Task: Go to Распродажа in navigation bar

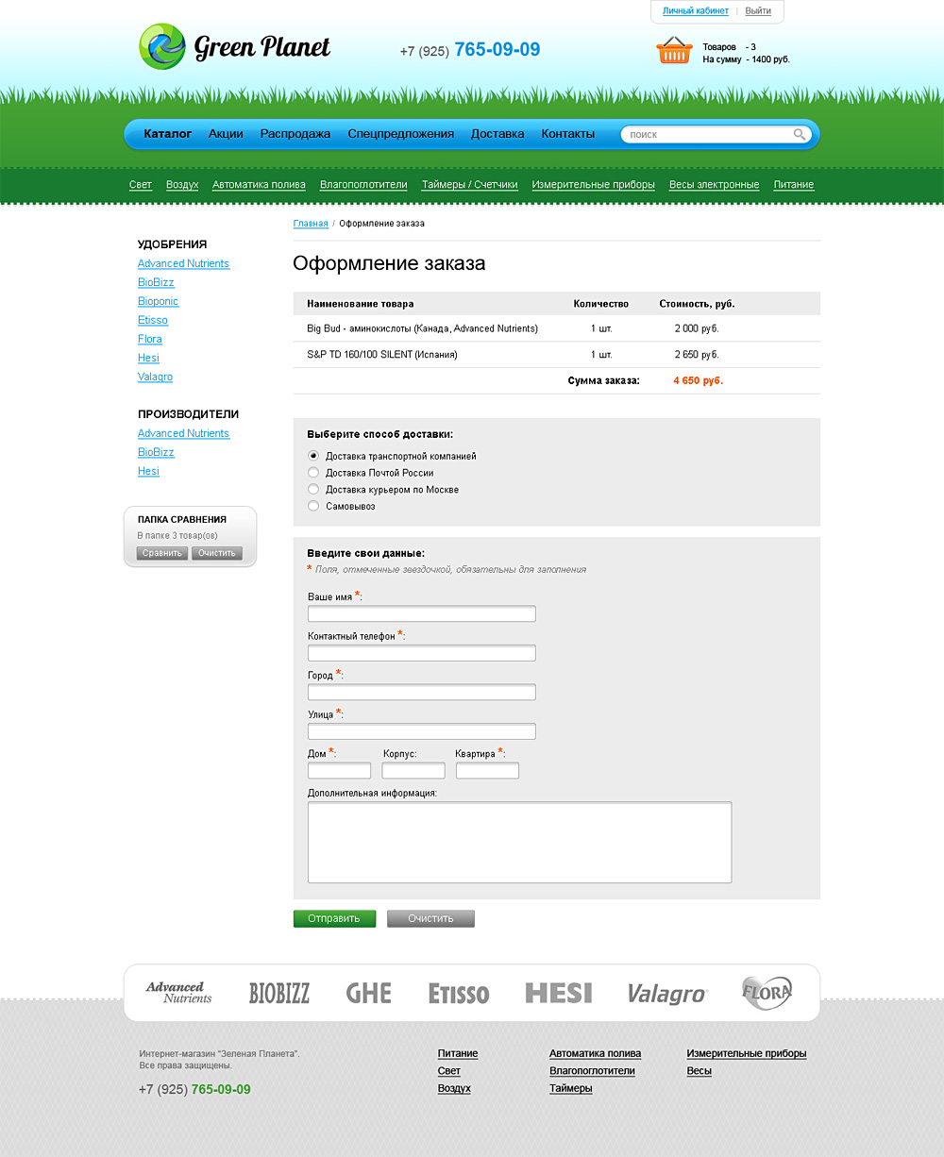Action: click(295, 134)
